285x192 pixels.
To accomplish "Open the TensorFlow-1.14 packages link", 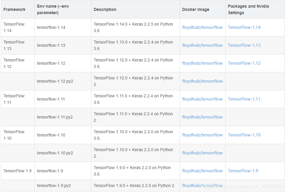I will 244,27.
